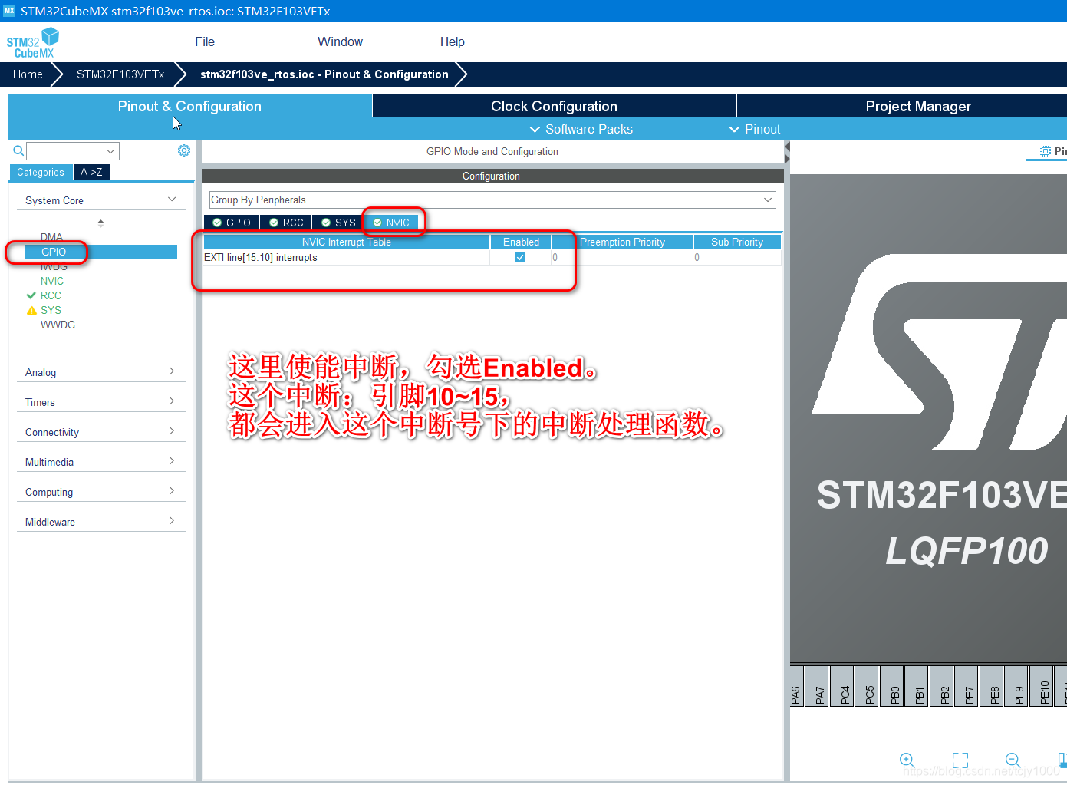The image size is (1067, 785).
Task: Click the Preemption Priority value cell
Action: [x=622, y=258]
